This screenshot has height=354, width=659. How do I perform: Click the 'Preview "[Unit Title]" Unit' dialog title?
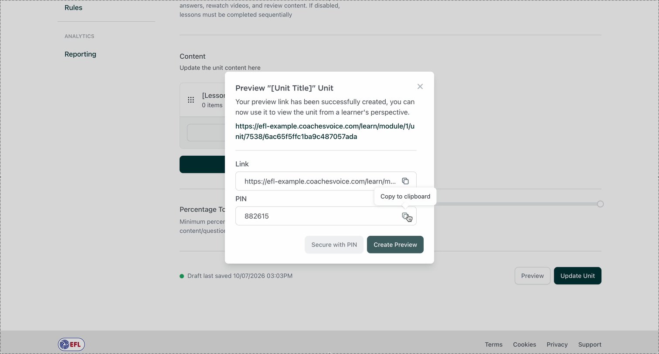pos(284,88)
